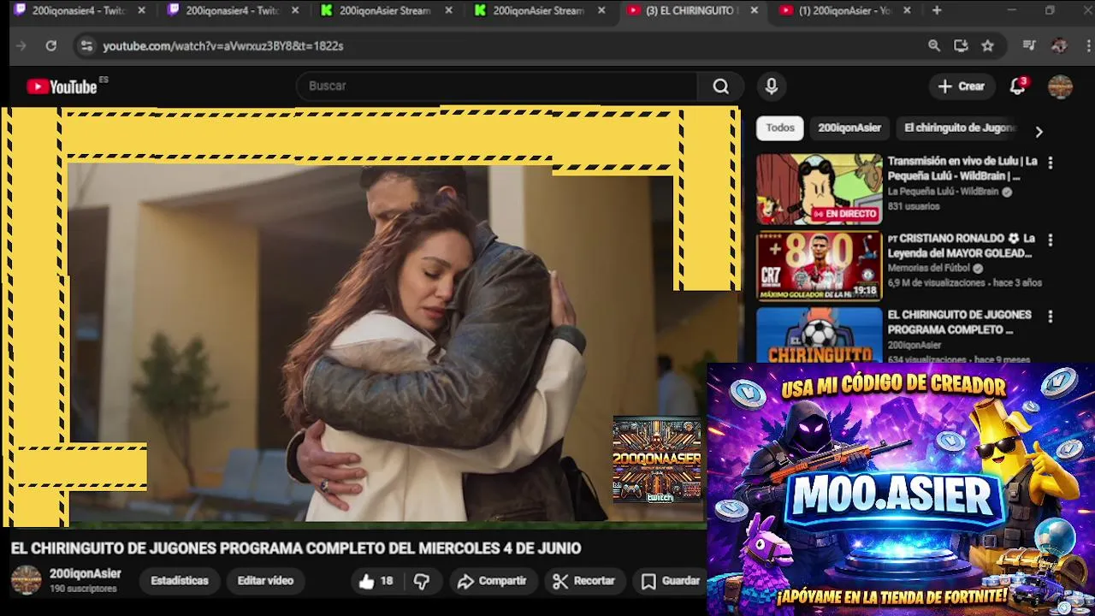Open the YouTube account avatar menu
1095x616 pixels.
[x=1060, y=86]
